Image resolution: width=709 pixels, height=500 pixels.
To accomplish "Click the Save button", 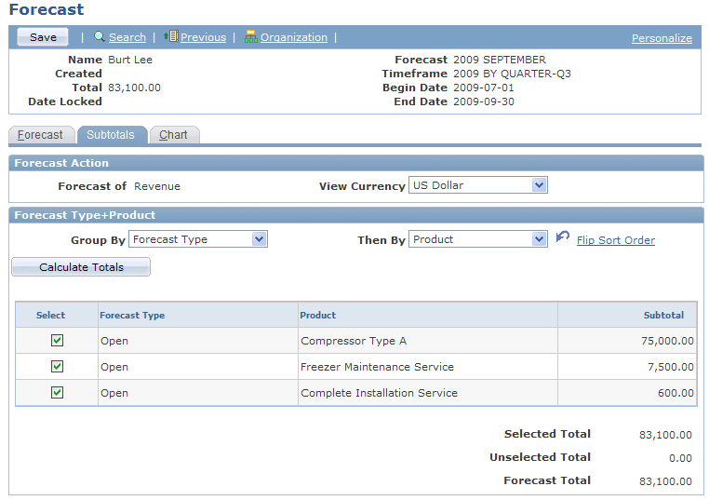I will click(43, 37).
